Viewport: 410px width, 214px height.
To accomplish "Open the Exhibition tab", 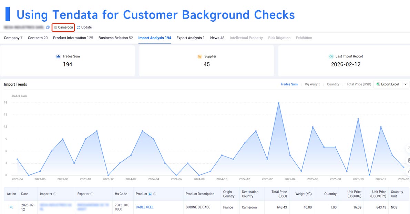I will pyautogui.click(x=304, y=38).
